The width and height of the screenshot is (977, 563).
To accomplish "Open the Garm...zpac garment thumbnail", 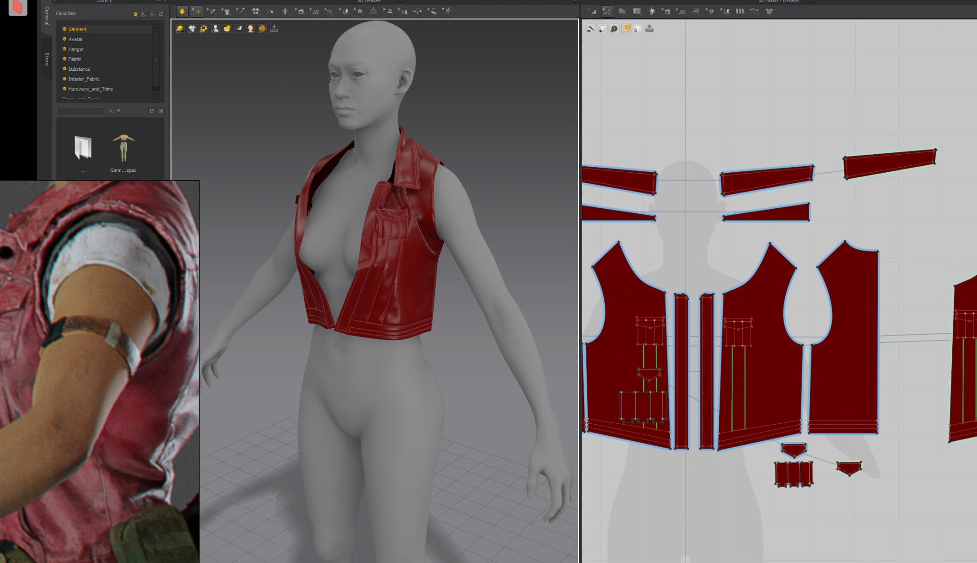I will click(x=124, y=153).
